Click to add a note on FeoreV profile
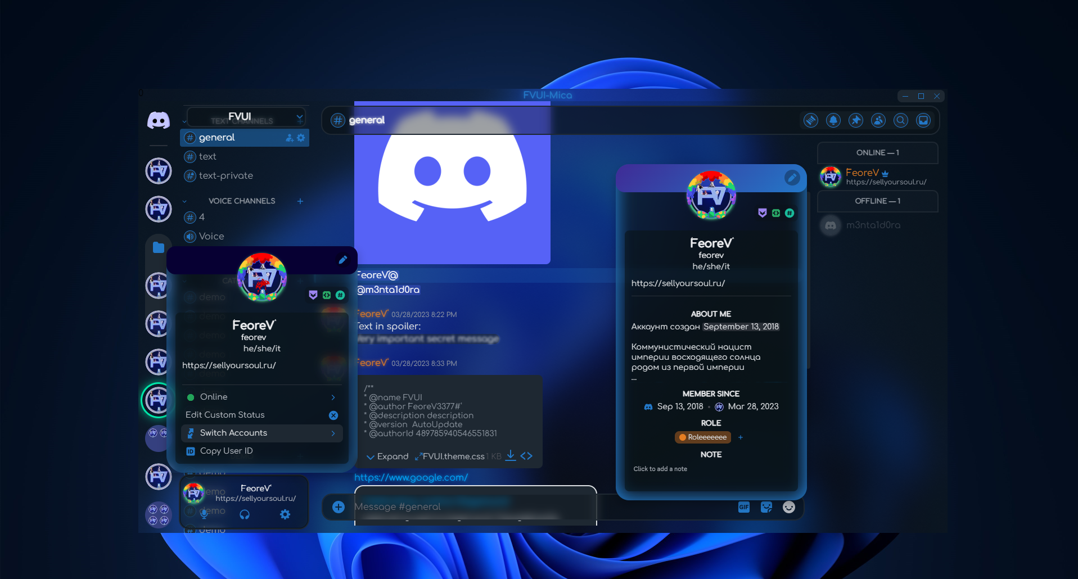The width and height of the screenshot is (1078, 579). click(660, 468)
